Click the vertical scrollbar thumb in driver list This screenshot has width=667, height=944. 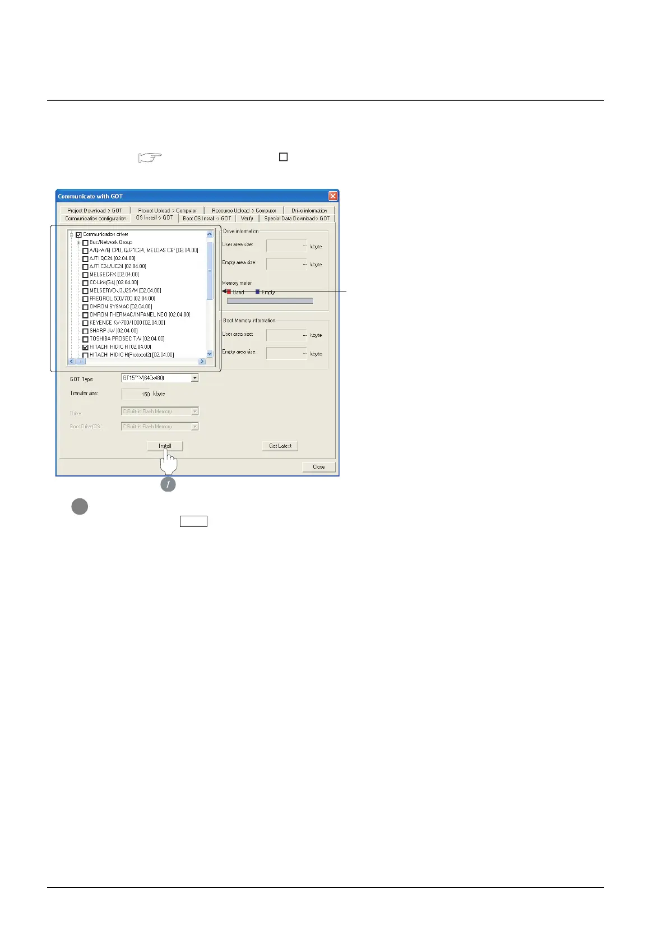pos(210,271)
